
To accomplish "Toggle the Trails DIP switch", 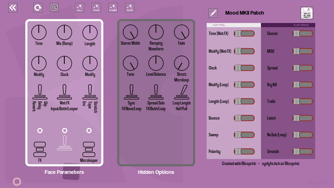I will 303,101.
